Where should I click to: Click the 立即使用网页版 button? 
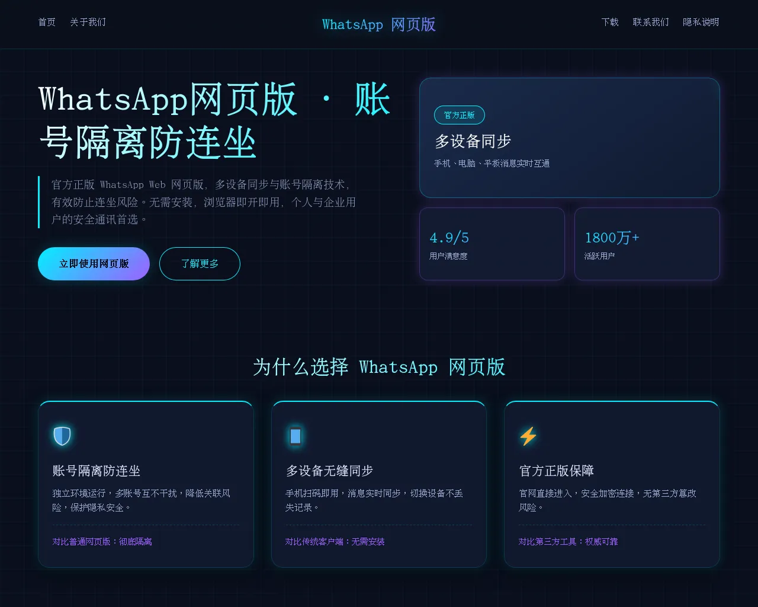click(94, 264)
